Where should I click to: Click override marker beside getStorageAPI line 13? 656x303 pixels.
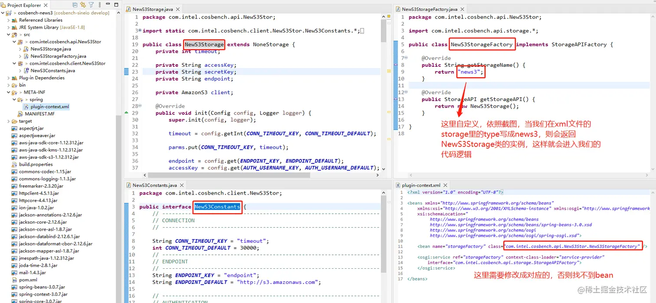395,99
